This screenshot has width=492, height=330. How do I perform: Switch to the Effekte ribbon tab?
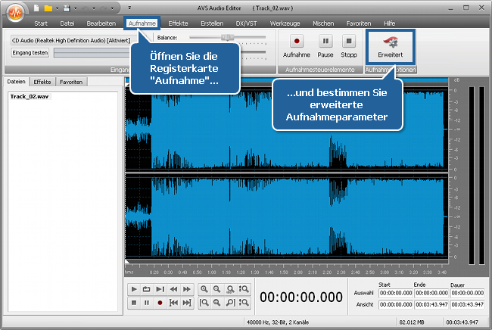(x=178, y=23)
